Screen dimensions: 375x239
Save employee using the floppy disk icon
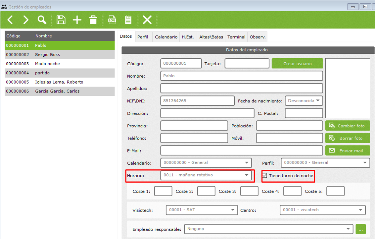pyautogui.click(x=61, y=20)
